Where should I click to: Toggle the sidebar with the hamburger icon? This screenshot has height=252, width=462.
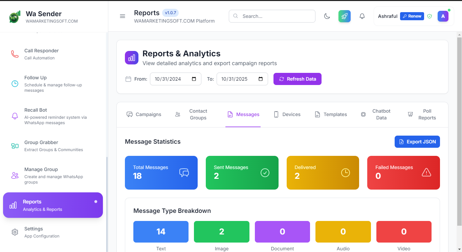click(x=122, y=16)
